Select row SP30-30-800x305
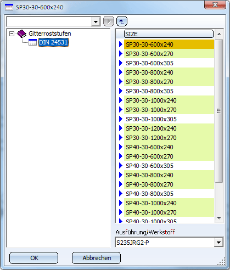The image size is (230, 270). pos(169,91)
